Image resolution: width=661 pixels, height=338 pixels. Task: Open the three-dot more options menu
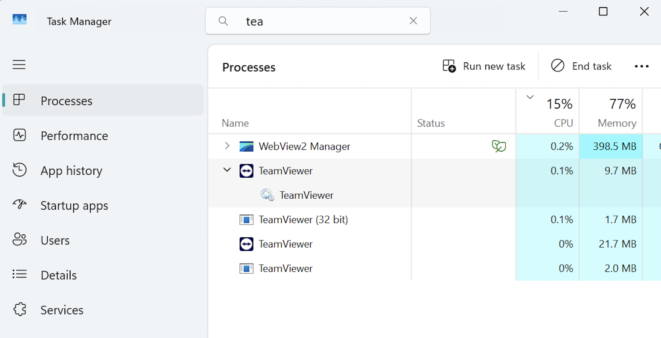tap(641, 66)
